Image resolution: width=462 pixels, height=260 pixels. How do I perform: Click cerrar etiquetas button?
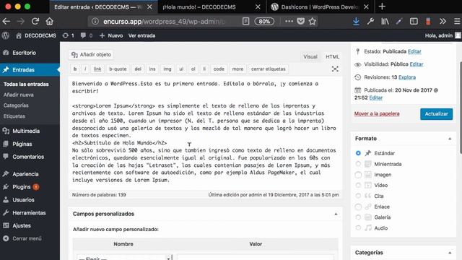268,69
